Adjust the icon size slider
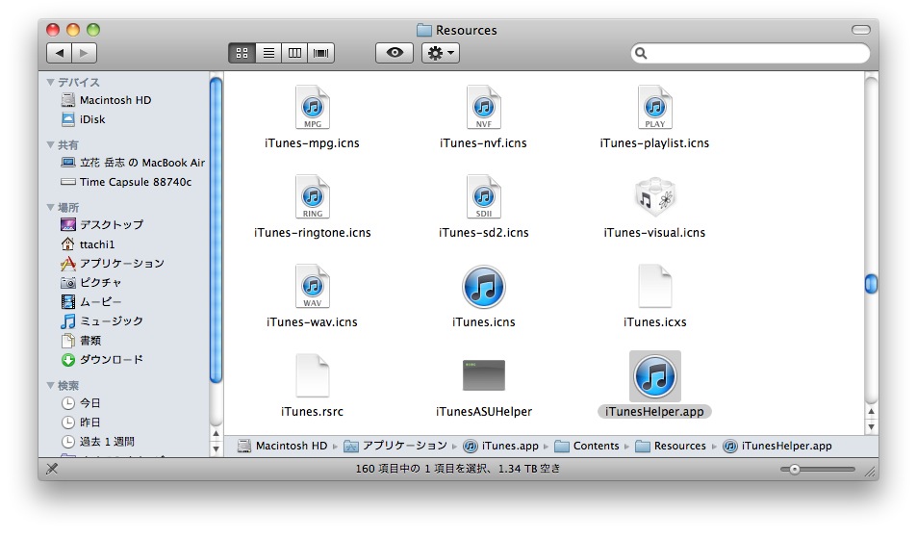This screenshot has width=917, height=538. (x=795, y=470)
